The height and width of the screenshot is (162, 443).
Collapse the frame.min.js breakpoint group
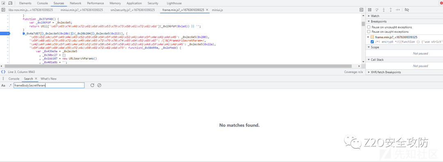tap(368, 37)
